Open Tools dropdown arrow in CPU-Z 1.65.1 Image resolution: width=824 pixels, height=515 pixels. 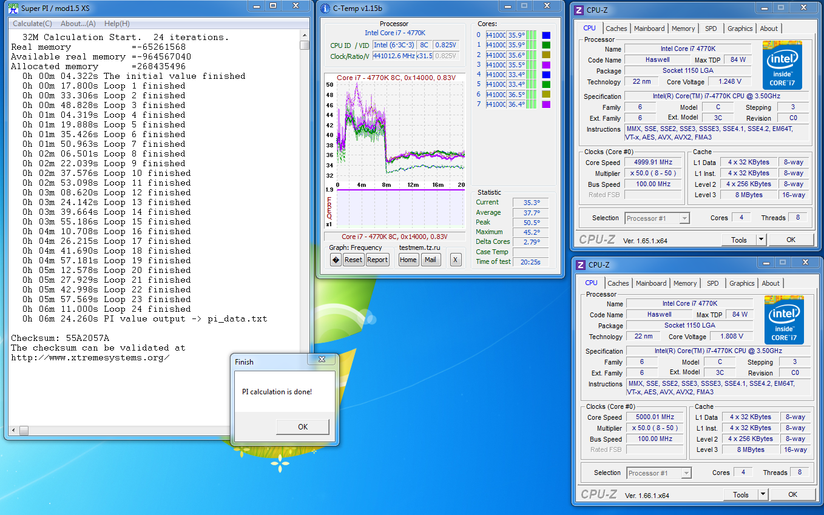point(762,240)
